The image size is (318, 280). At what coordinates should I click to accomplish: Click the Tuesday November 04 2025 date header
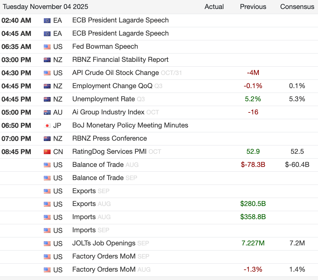[45, 7]
